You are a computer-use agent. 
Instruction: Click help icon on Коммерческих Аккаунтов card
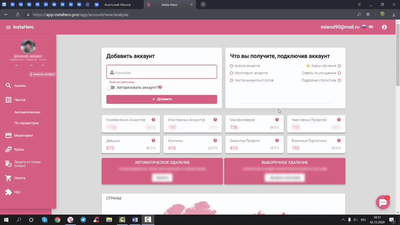coord(153,119)
